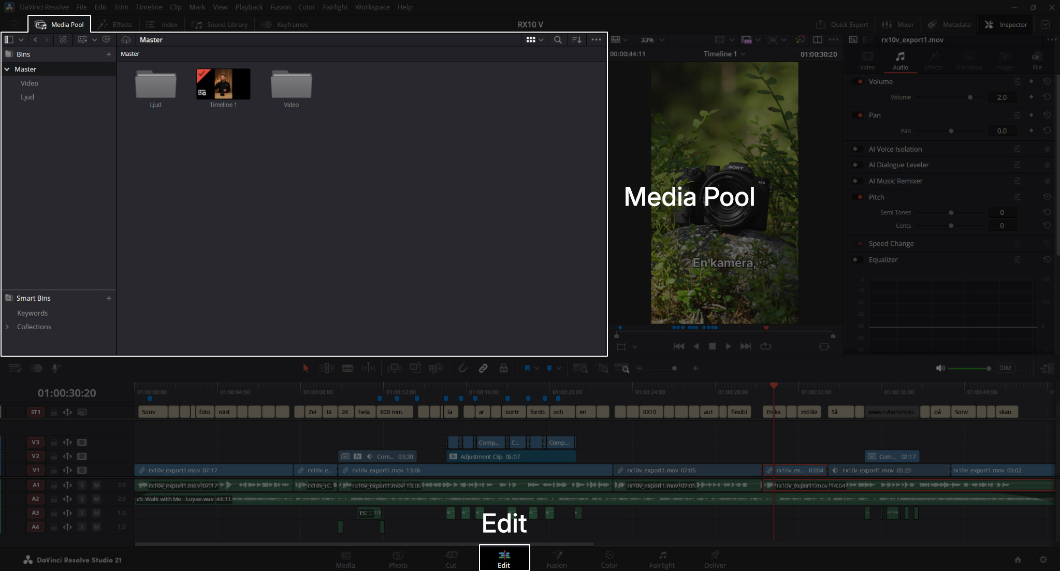Image resolution: width=1060 pixels, height=571 pixels.
Task: Click the play button in viewer
Action: coord(728,346)
